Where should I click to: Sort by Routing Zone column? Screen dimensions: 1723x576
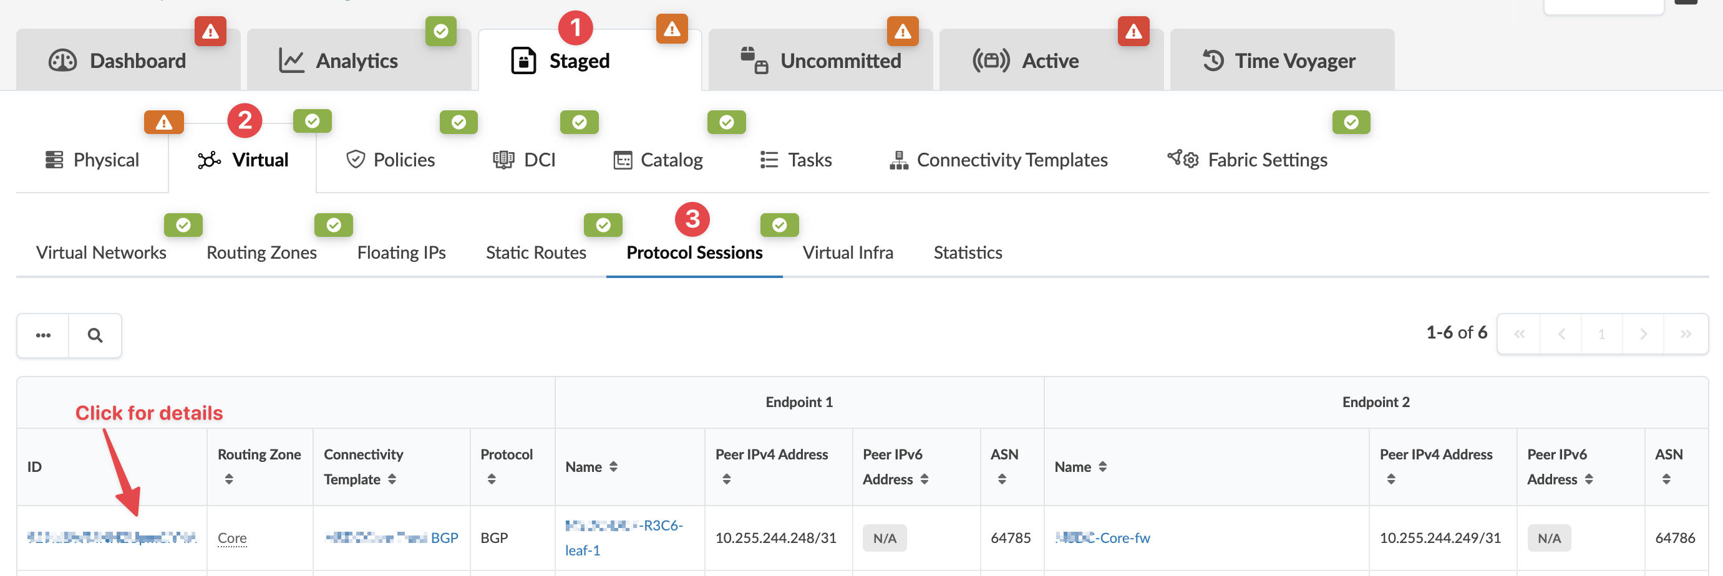pos(229,479)
